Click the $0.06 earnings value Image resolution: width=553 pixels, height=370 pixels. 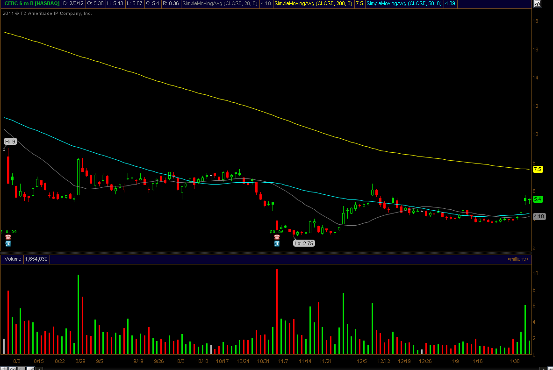pos(277,231)
